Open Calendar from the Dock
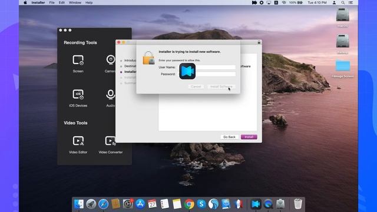This screenshot has height=212, width=377. [x=152, y=204]
